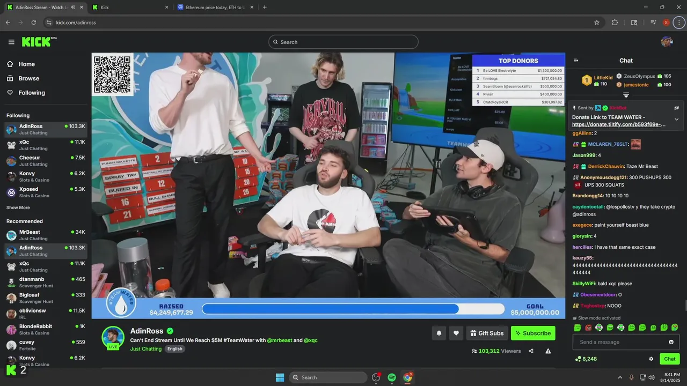
Task: Expand the Following list with Show More
Action: pyautogui.click(x=18, y=207)
